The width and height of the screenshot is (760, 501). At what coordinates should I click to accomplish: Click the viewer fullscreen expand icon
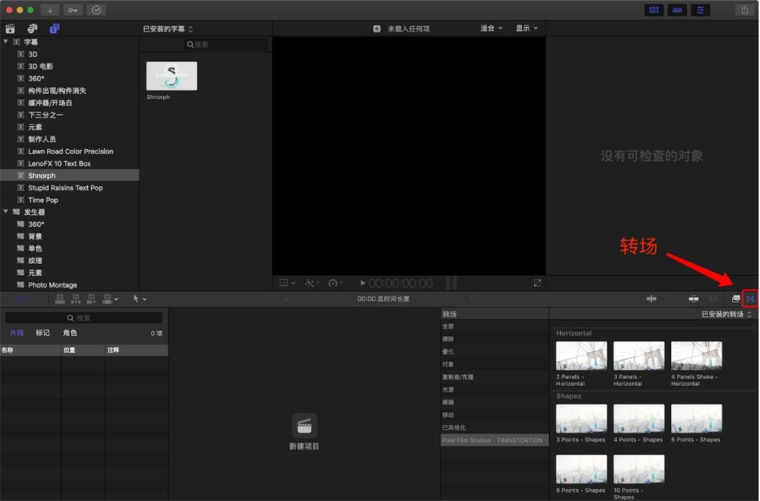(537, 283)
